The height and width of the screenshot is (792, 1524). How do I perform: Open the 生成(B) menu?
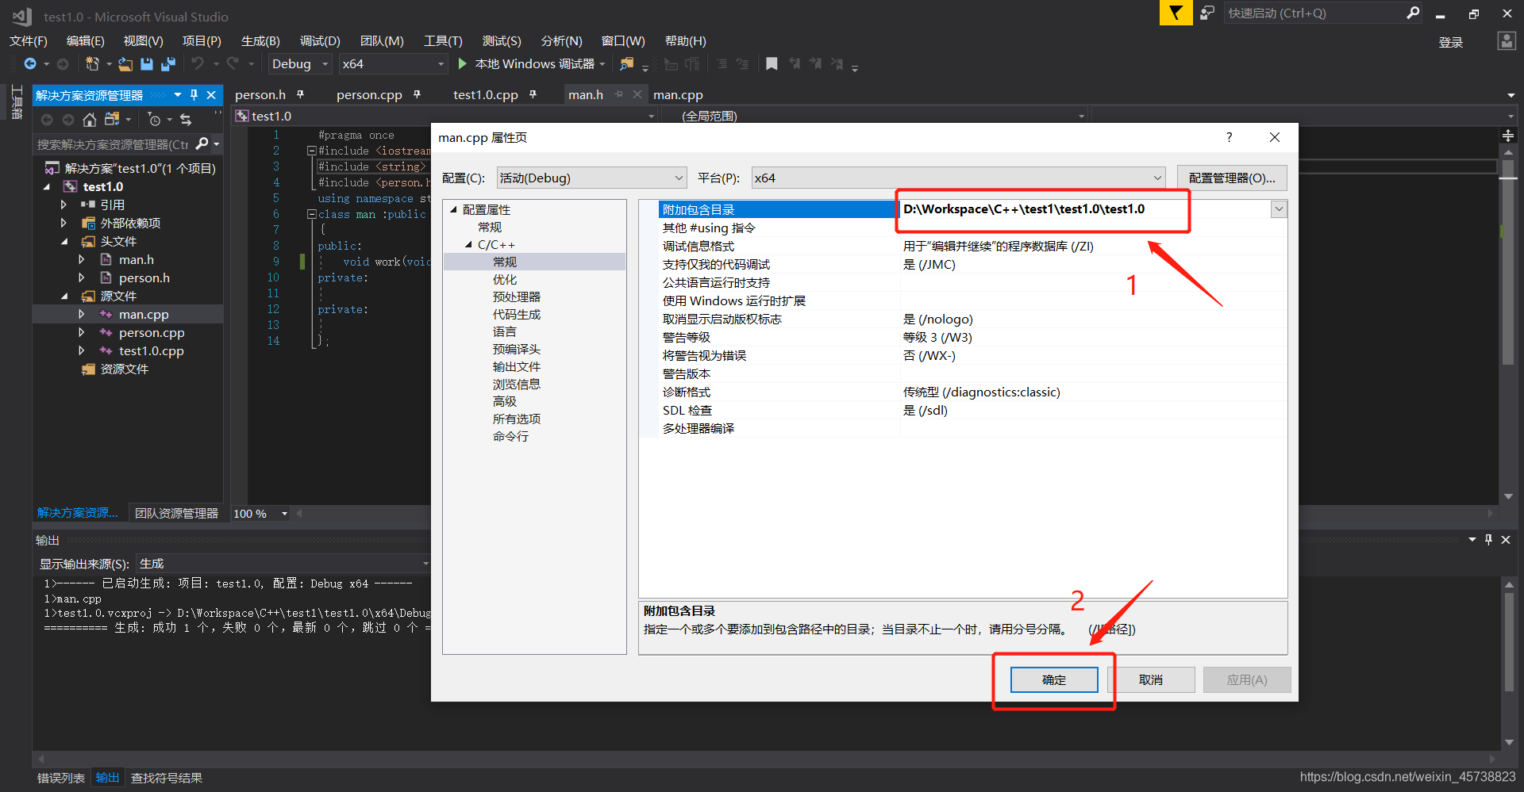click(x=260, y=41)
